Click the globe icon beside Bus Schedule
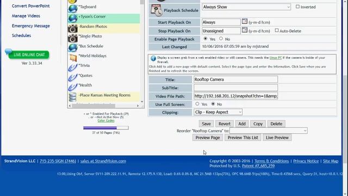 tap(72, 48)
